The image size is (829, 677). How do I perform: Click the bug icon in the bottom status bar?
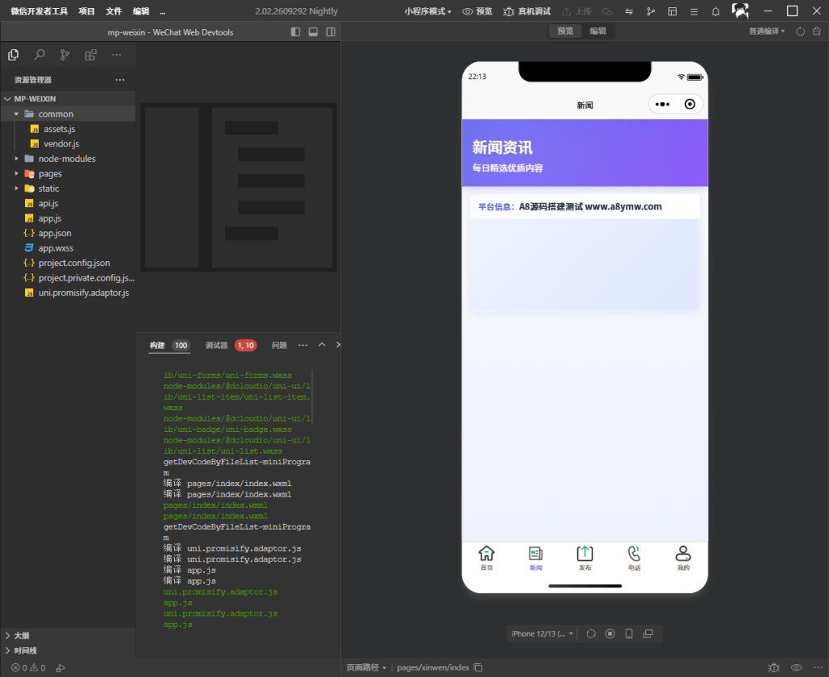tap(774, 667)
